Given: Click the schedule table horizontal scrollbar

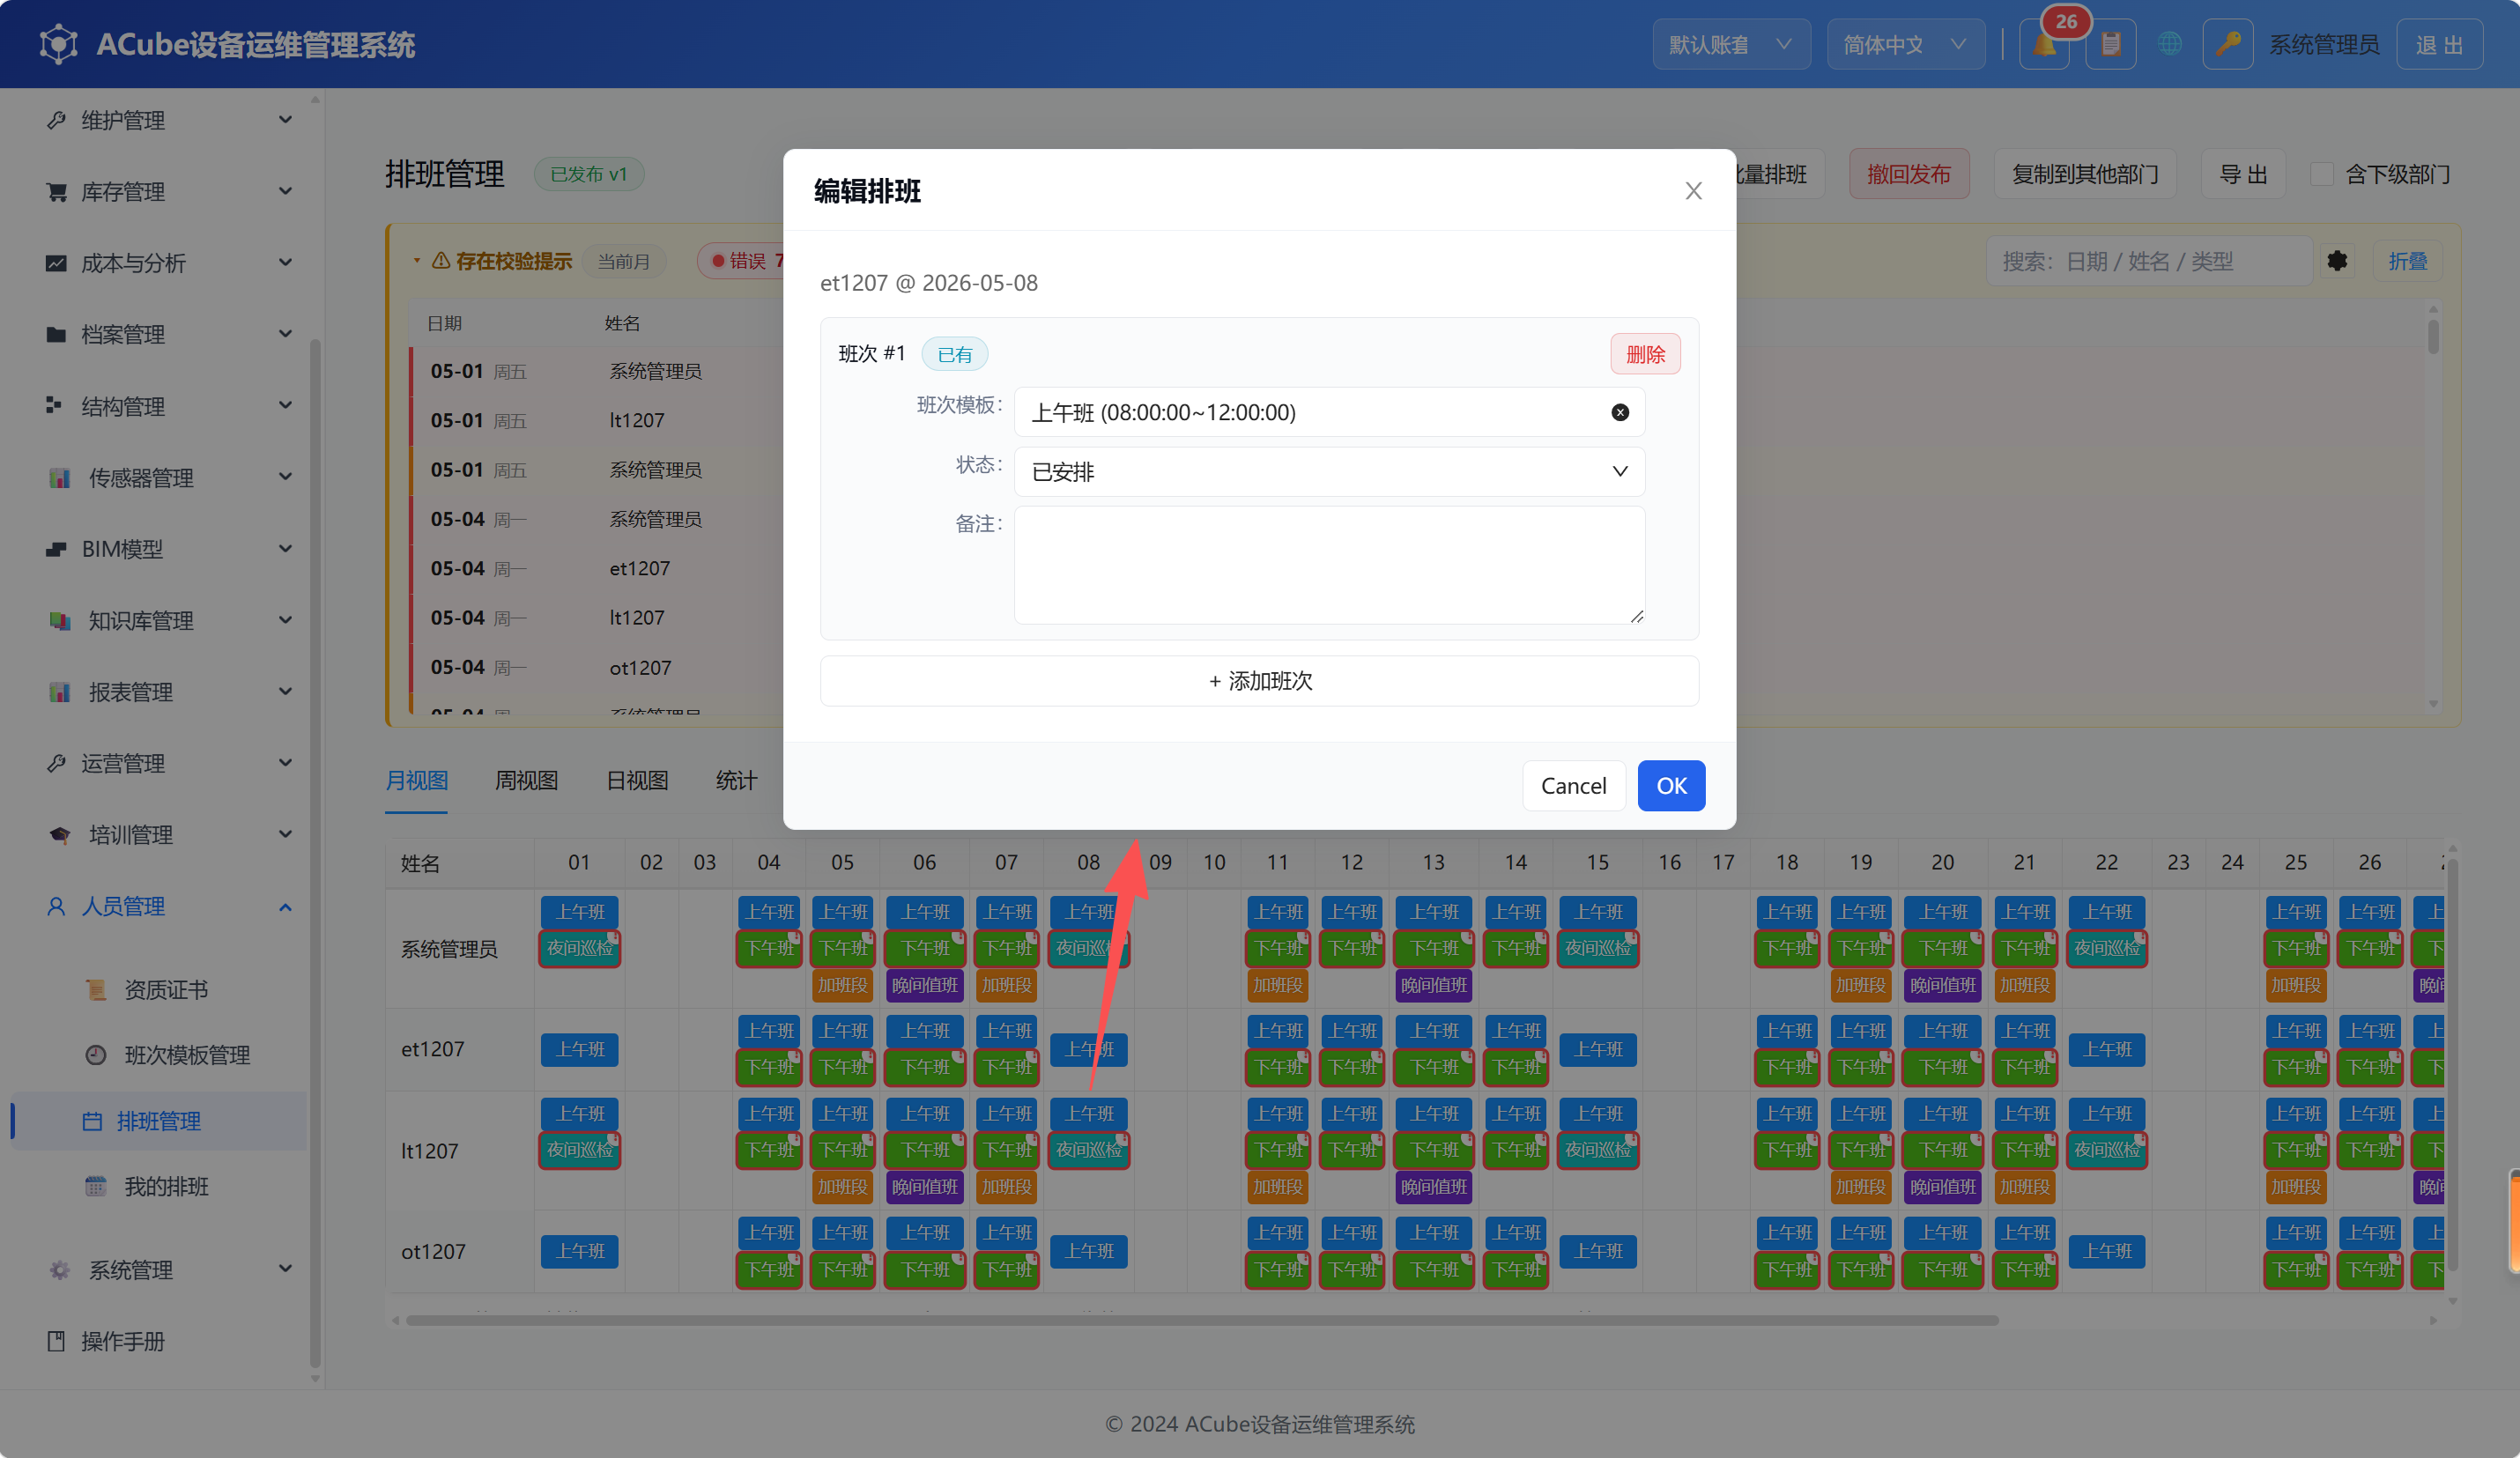Looking at the screenshot, I should (x=1200, y=1320).
